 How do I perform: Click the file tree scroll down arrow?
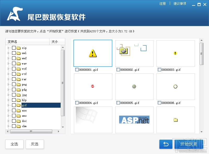63,127
